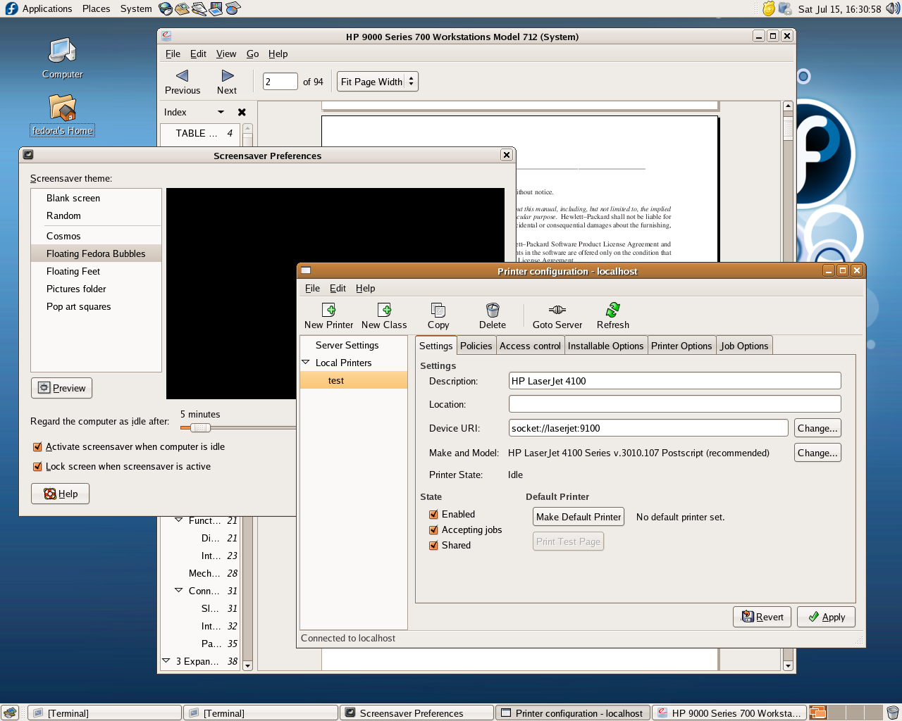Image resolution: width=902 pixels, height=721 pixels.
Task: Click the Apply button
Action: point(826,617)
